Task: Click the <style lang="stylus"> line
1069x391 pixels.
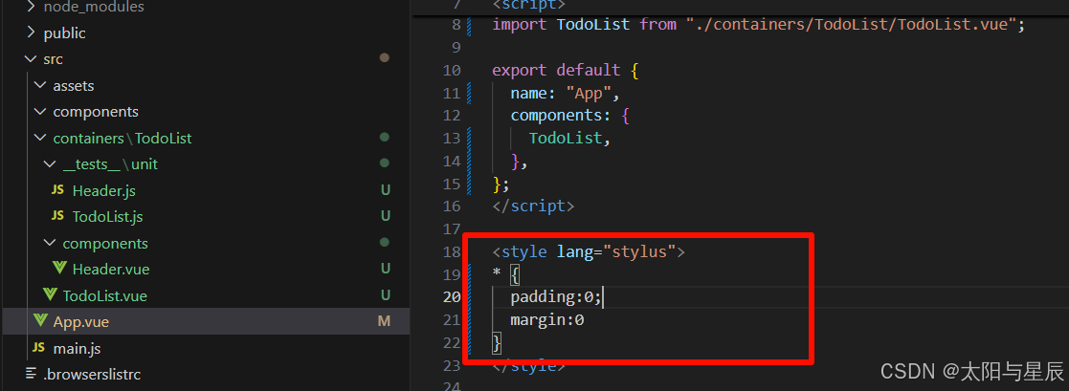Action: [589, 252]
